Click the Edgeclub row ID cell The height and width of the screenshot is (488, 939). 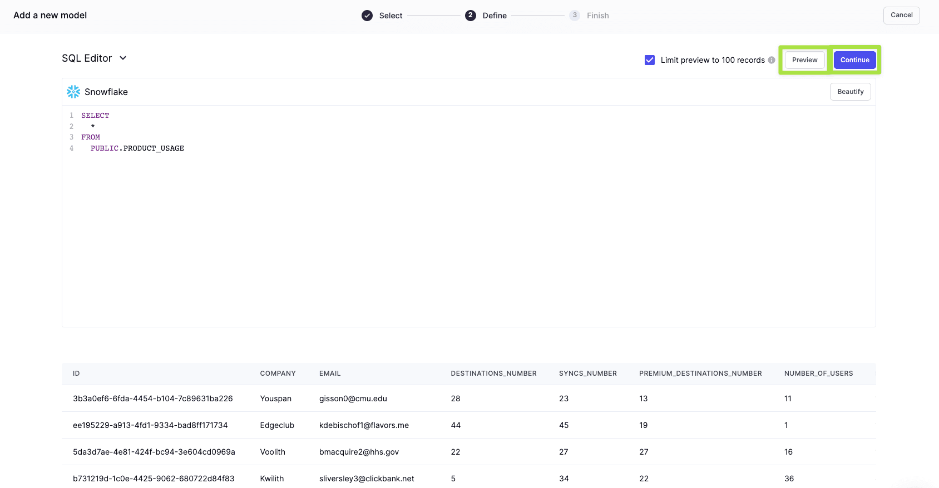pos(150,425)
